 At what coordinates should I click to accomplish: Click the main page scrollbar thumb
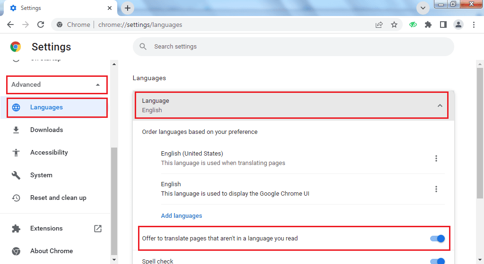[x=480, y=133]
